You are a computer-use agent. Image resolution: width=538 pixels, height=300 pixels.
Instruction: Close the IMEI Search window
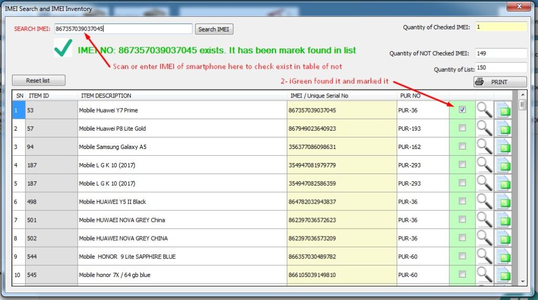pyautogui.click(x=519, y=6)
